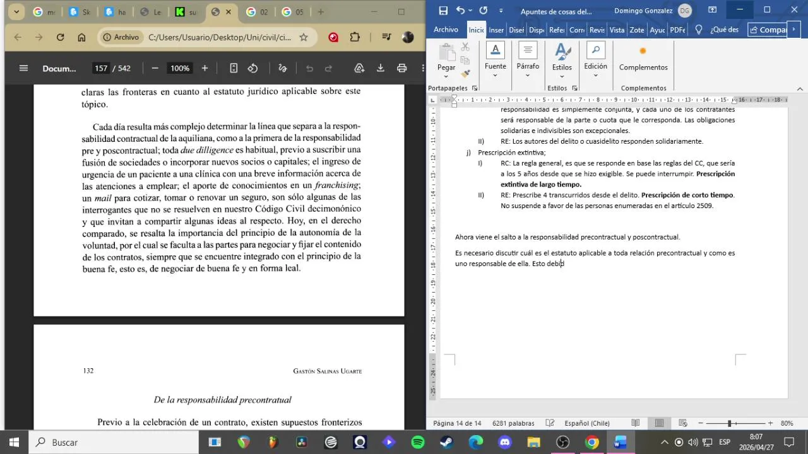Go to Chrome home page icon

click(81, 37)
